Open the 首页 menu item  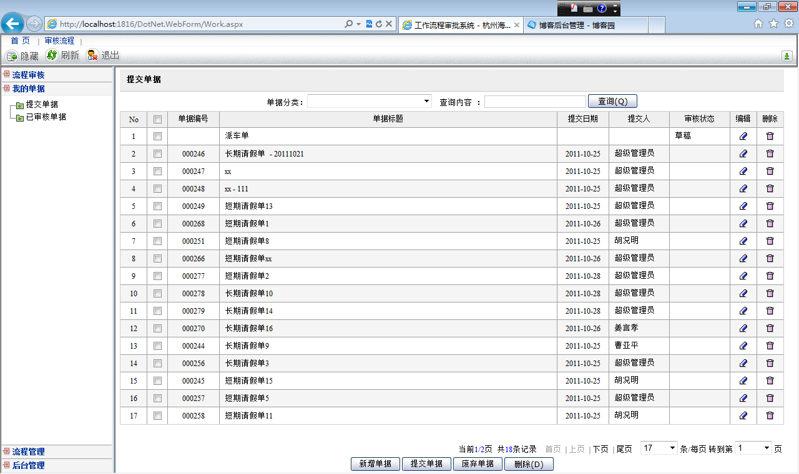(20, 41)
